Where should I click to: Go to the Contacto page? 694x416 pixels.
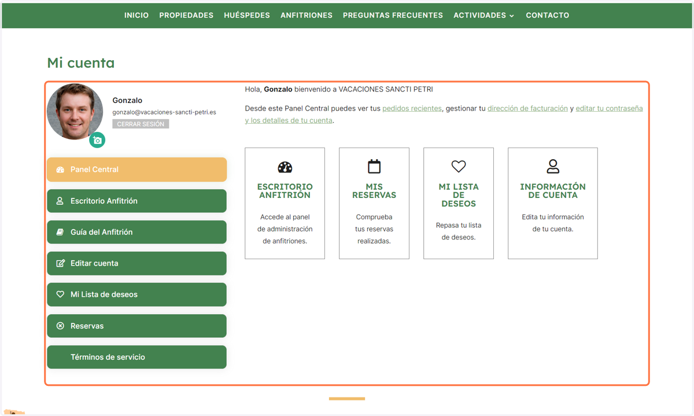548,16
